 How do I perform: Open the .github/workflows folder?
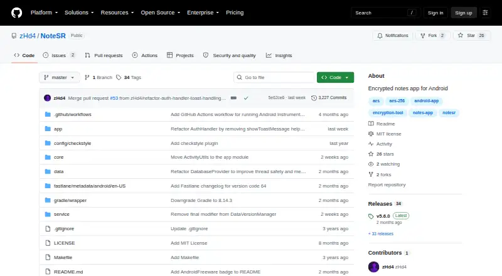(x=73, y=115)
